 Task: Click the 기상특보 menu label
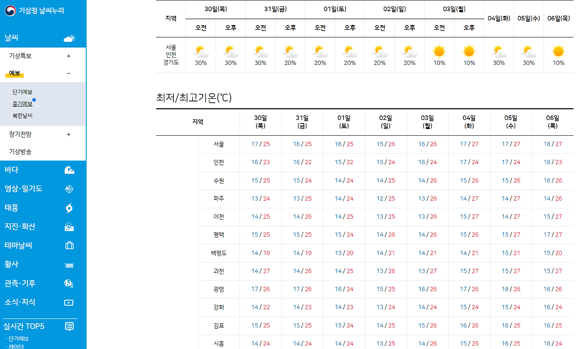point(20,56)
